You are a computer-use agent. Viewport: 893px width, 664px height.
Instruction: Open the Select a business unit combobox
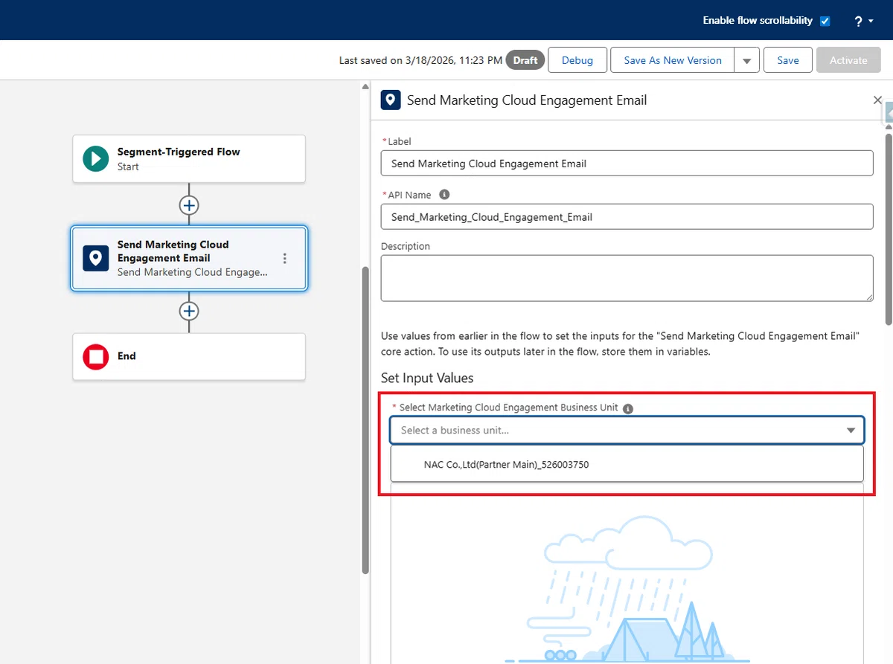tap(627, 430)
